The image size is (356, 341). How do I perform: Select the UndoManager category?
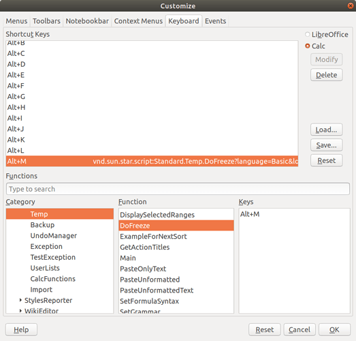point(60,235)
